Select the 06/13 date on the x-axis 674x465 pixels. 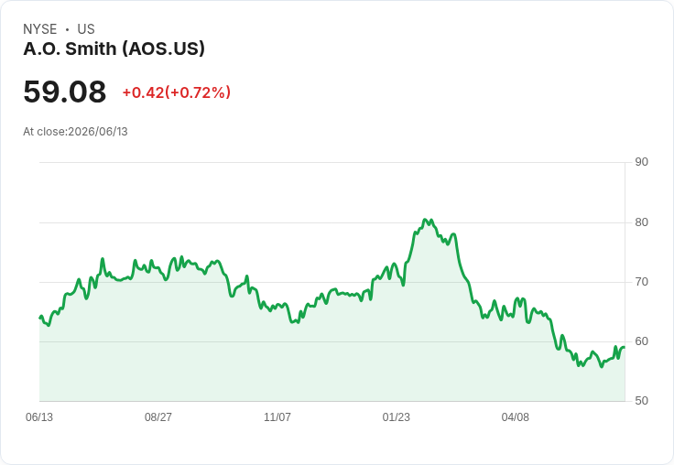[39, 417]
